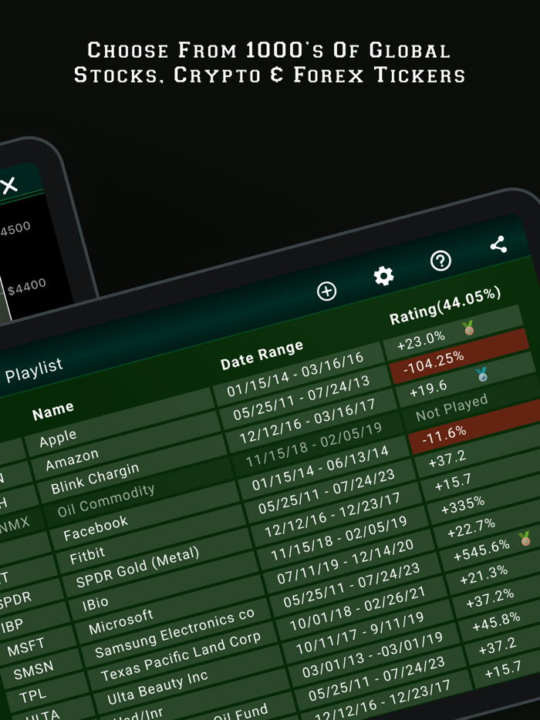Open Samsung Electronics co entry
This screenshot has height=720, width=540.
(x=174, y=632)
